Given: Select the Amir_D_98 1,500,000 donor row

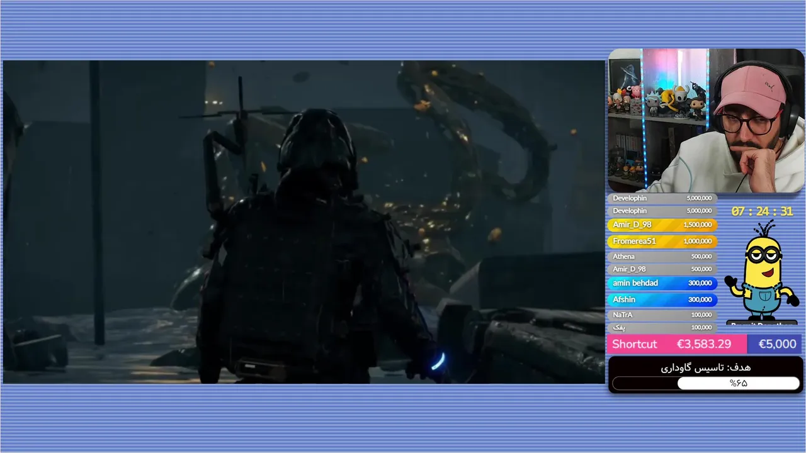Looking at the screenshot, I should coord(662,225).
